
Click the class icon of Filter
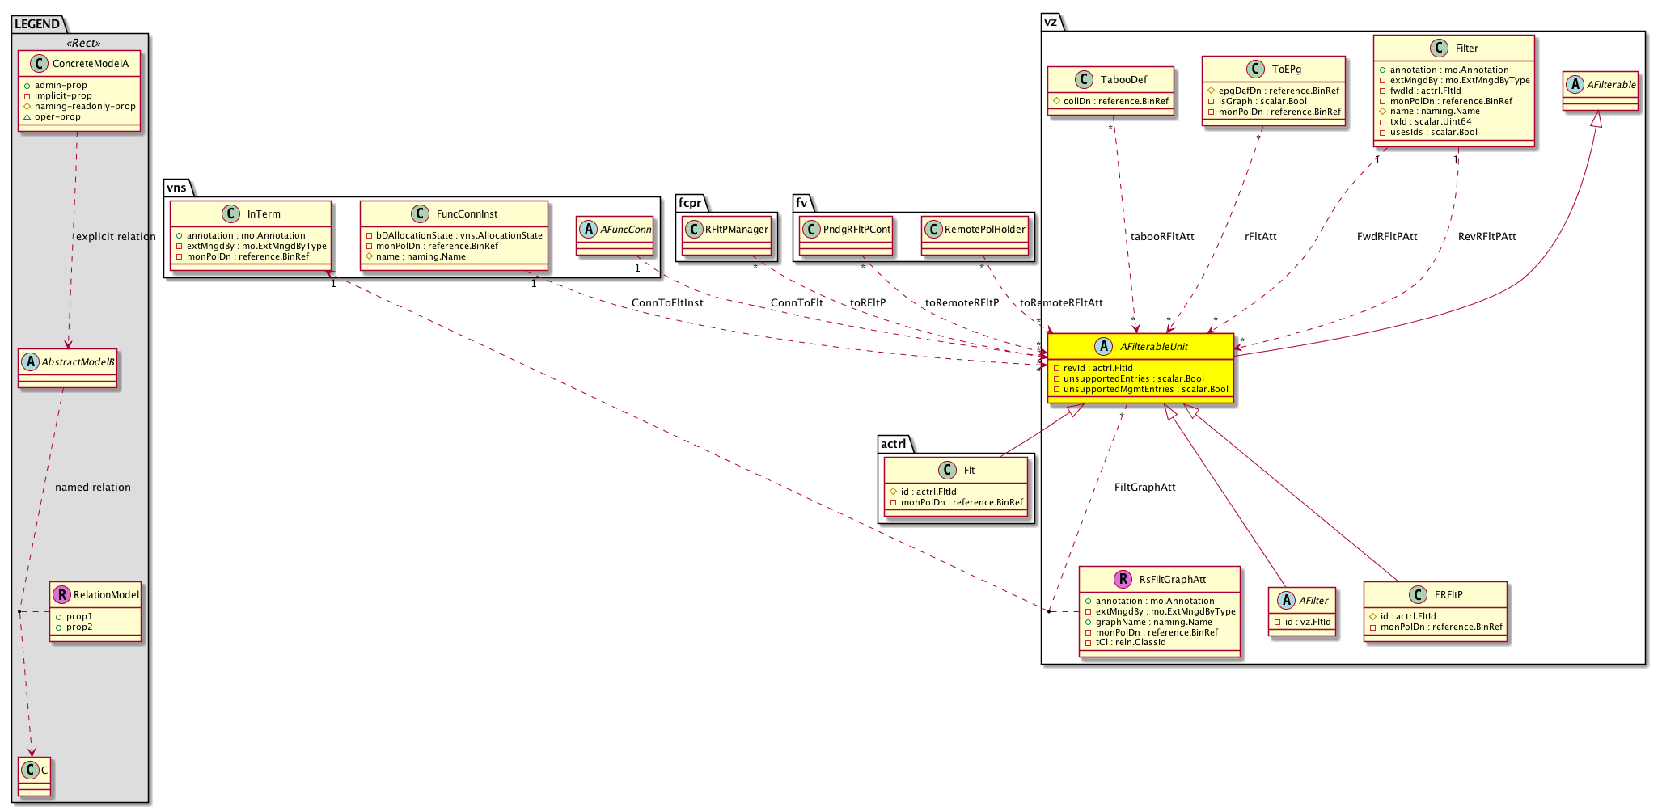[x=1439, y=48]
